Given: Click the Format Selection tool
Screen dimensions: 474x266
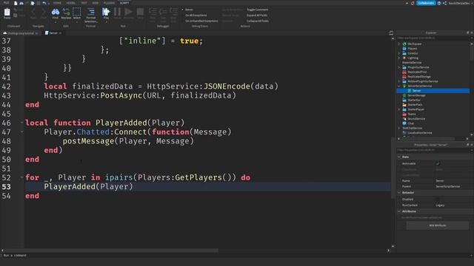Looking at the screenshot, I should point(90,12).
